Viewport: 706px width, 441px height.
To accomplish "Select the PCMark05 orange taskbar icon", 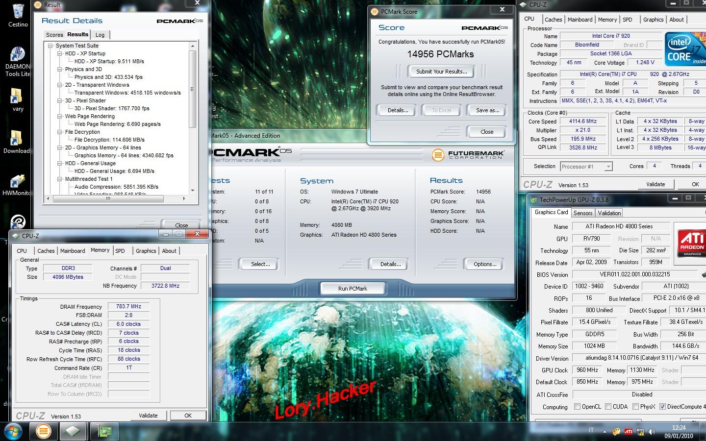I will 44,431.
